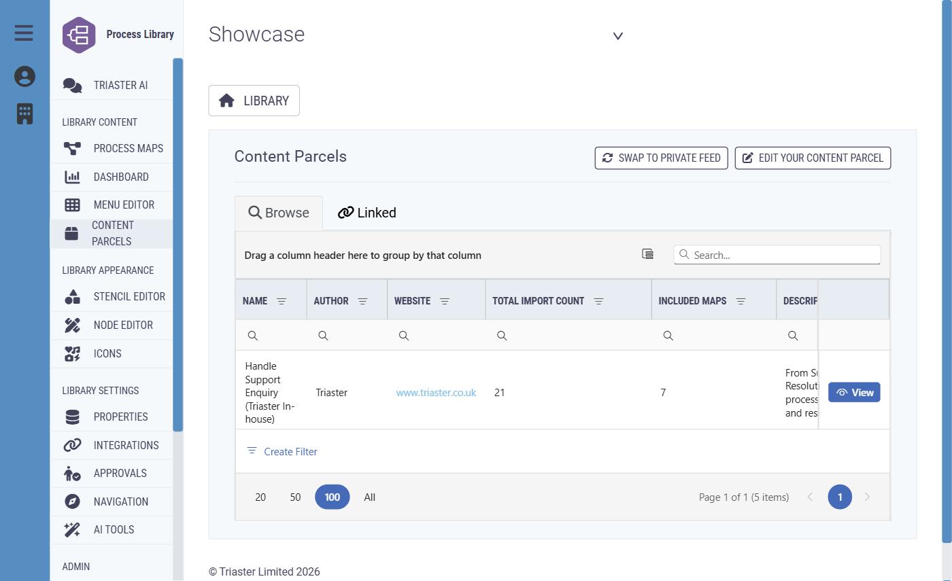This screenshot has width=952, height=581.
Task: Click the Process Library logo icon
Action: point(79,35)
